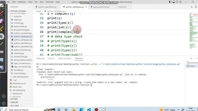Expand the web development folder

20,77
